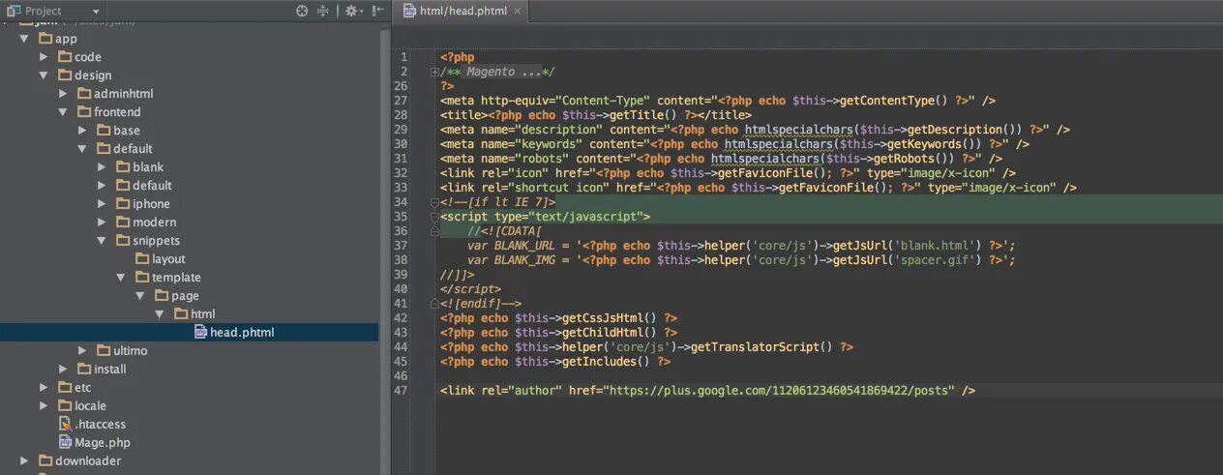Click line number 28 in gutter
This screenshot has width=1223, height=475.
point(402,115)
